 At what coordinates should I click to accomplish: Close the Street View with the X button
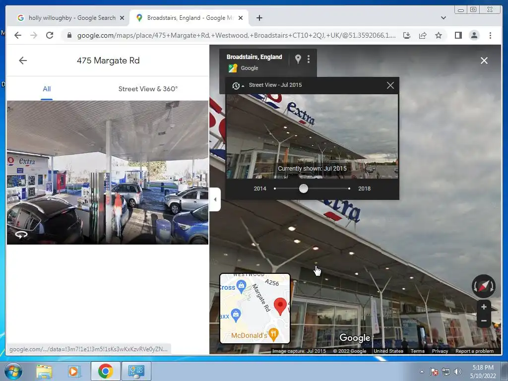[x=484, y=61]
